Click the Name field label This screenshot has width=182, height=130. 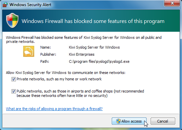tap(46, 47)
